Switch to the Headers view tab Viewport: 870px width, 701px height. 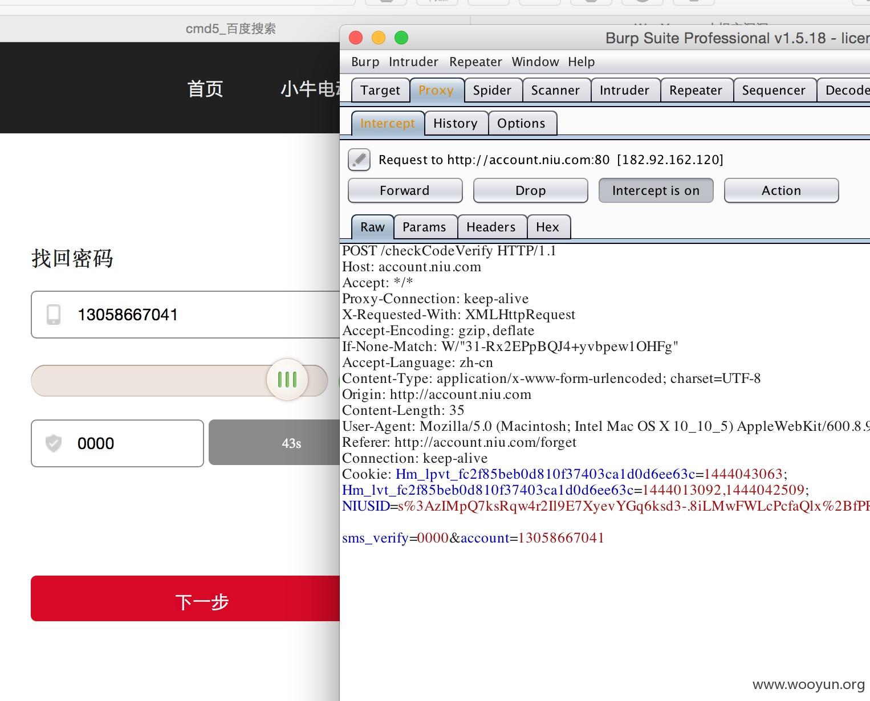click(491, 227)
